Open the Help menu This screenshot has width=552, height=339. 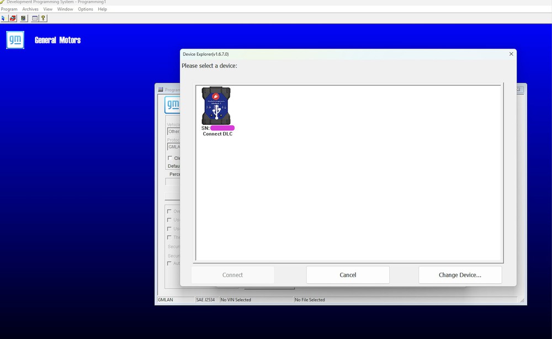[103, 9]
